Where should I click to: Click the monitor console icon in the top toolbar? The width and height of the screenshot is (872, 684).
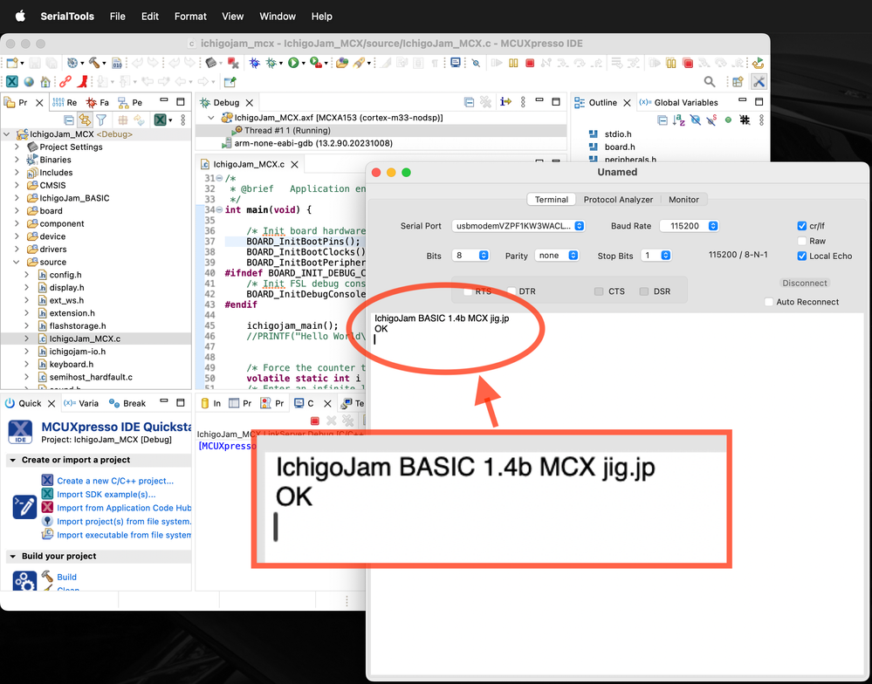point(456,63)
